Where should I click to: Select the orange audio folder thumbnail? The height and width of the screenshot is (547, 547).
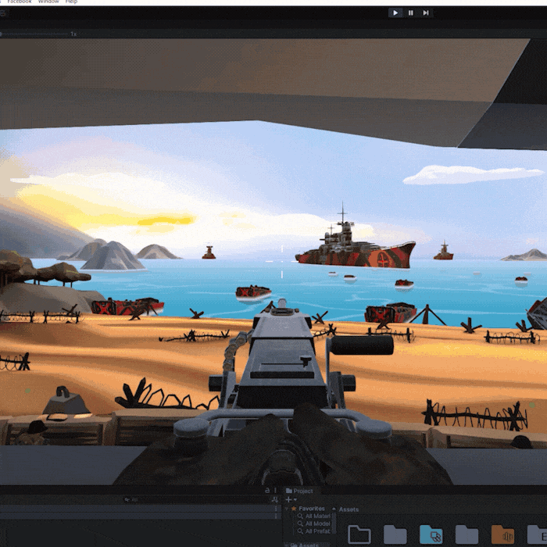point(502,534)
